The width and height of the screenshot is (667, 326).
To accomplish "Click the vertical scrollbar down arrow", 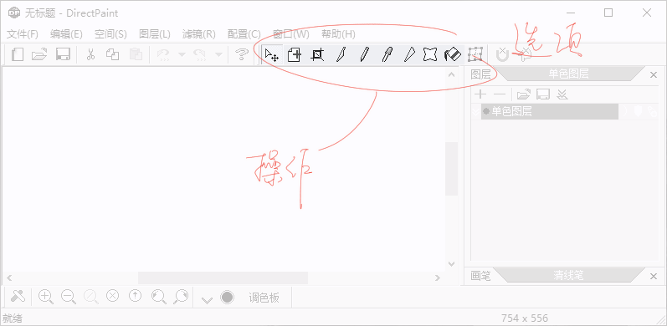I will [x=451, y=264].
